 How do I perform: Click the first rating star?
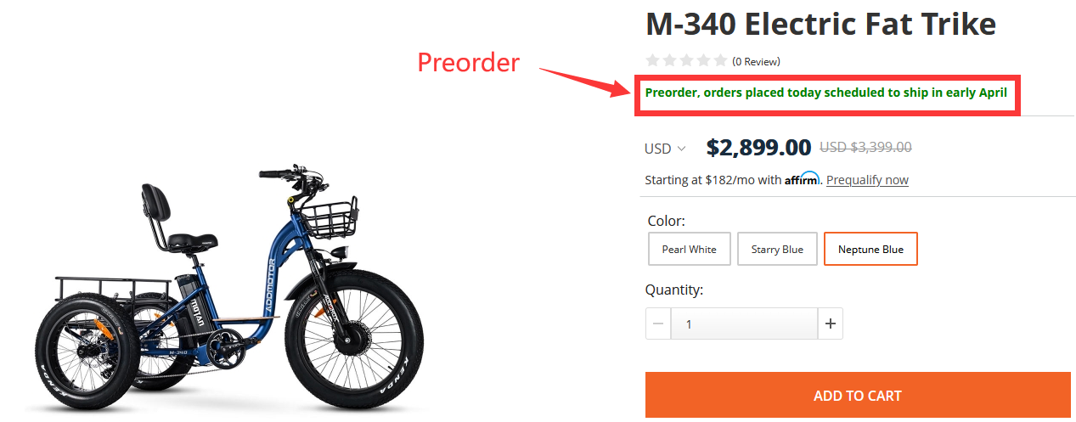[x=653, y=60]
